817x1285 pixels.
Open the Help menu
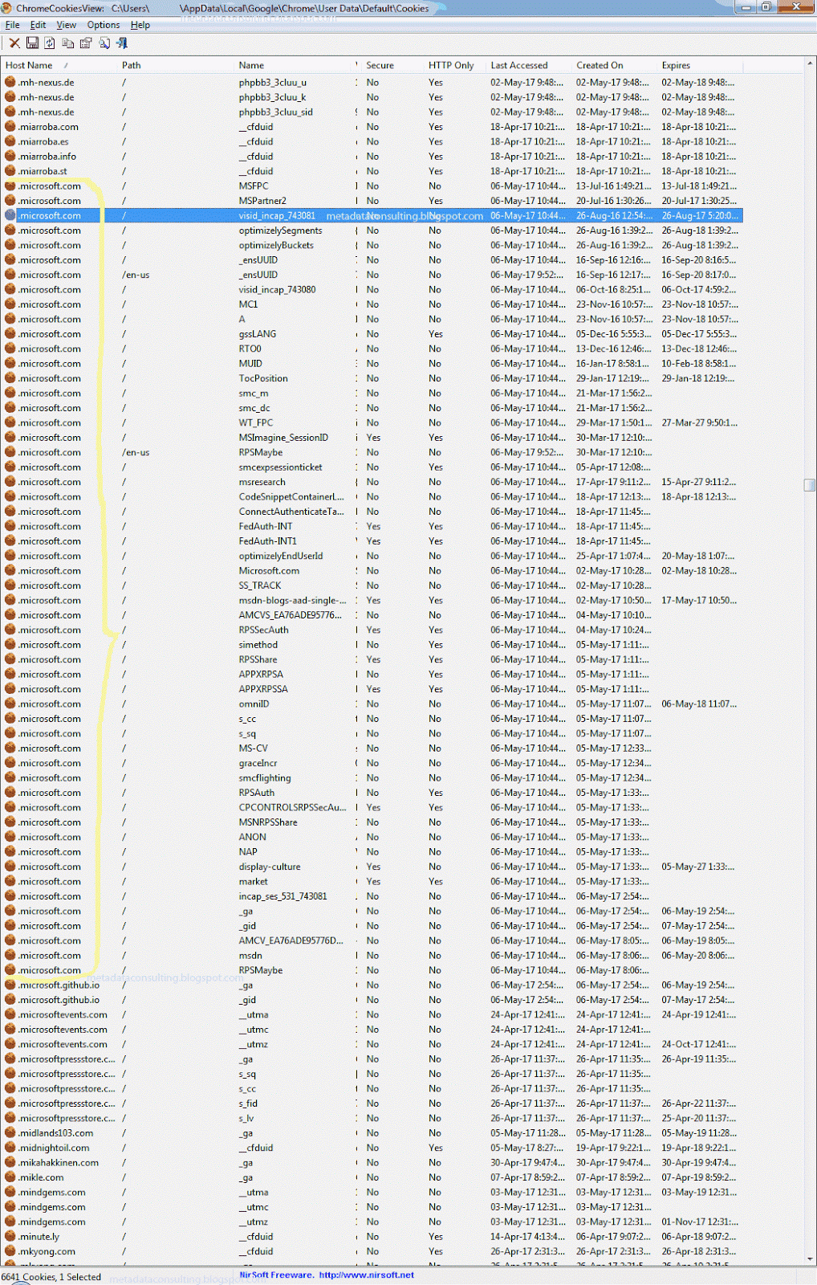tap(140, 25)
